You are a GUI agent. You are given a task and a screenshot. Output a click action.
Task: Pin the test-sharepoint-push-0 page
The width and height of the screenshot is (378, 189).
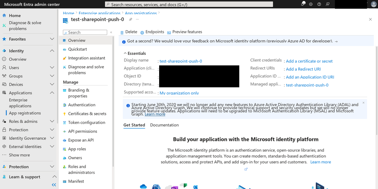tap(130, 19)
